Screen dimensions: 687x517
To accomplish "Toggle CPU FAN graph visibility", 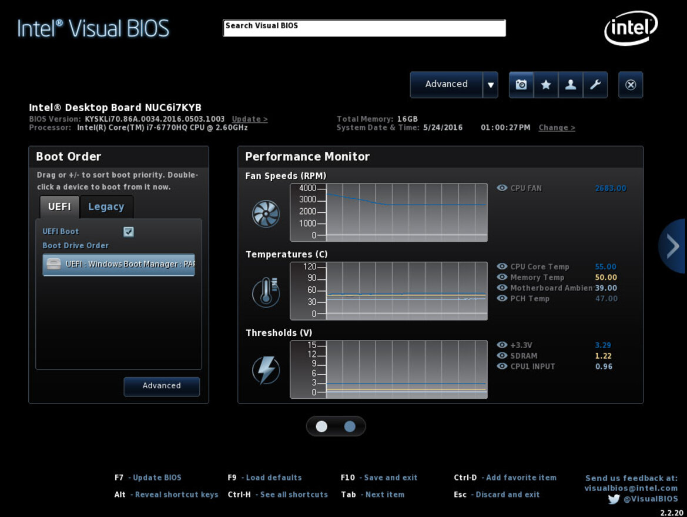I will [502, 188].
